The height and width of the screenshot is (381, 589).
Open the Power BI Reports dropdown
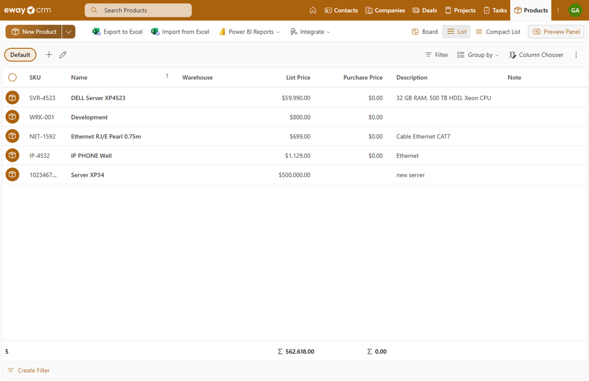click(x=249, y=32)
